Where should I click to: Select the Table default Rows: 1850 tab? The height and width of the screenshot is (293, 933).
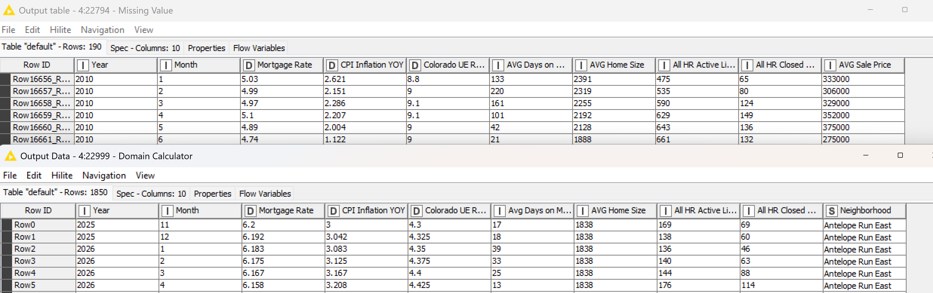[x=55, y=192]
